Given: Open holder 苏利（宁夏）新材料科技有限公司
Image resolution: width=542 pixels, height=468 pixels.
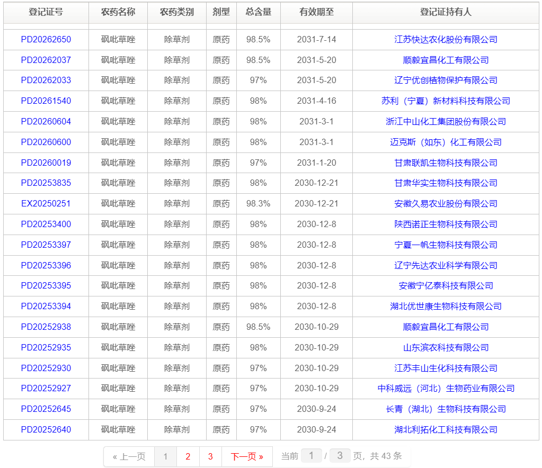Looking at the screenshot, I should point(446,101).
